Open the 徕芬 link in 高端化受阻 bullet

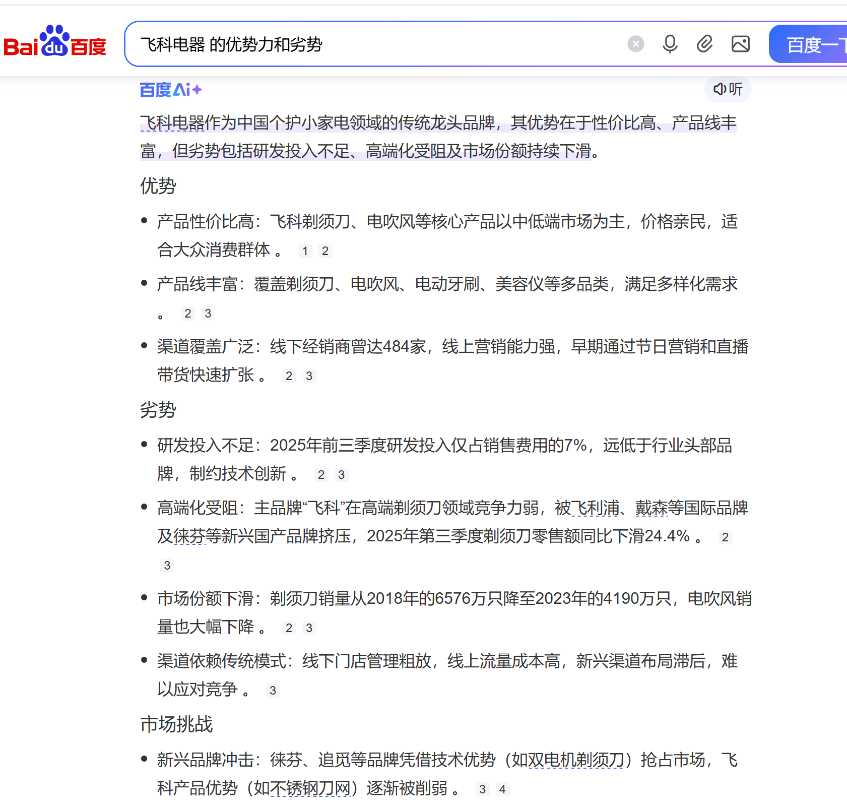189,536
